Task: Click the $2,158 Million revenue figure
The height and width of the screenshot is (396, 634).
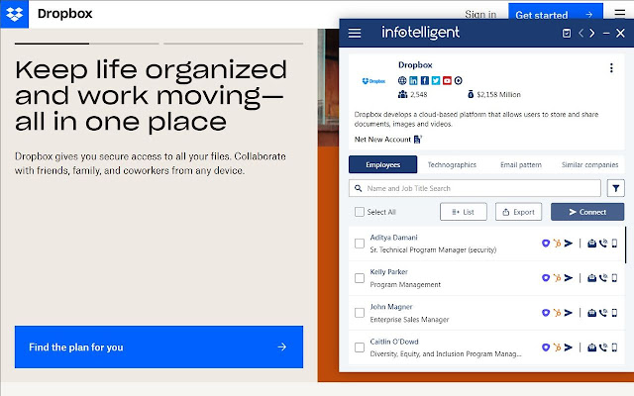Action: (498, 95)
